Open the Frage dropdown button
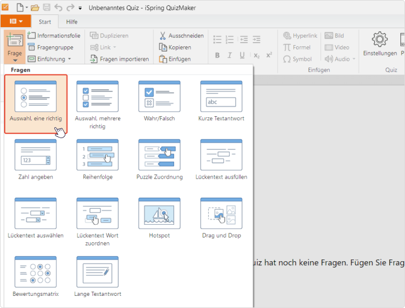405x308 pixels. (14, 47)
